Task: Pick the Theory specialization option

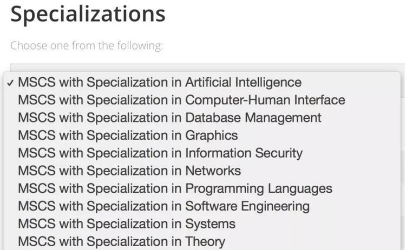Action: 121,241
